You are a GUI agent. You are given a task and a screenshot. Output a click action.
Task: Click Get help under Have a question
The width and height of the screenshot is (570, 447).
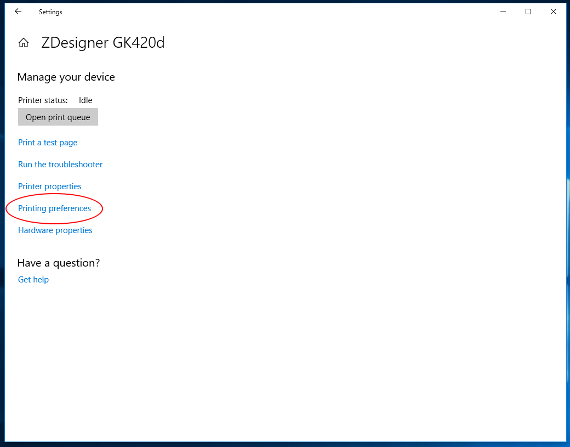click(x=33, y=279)
